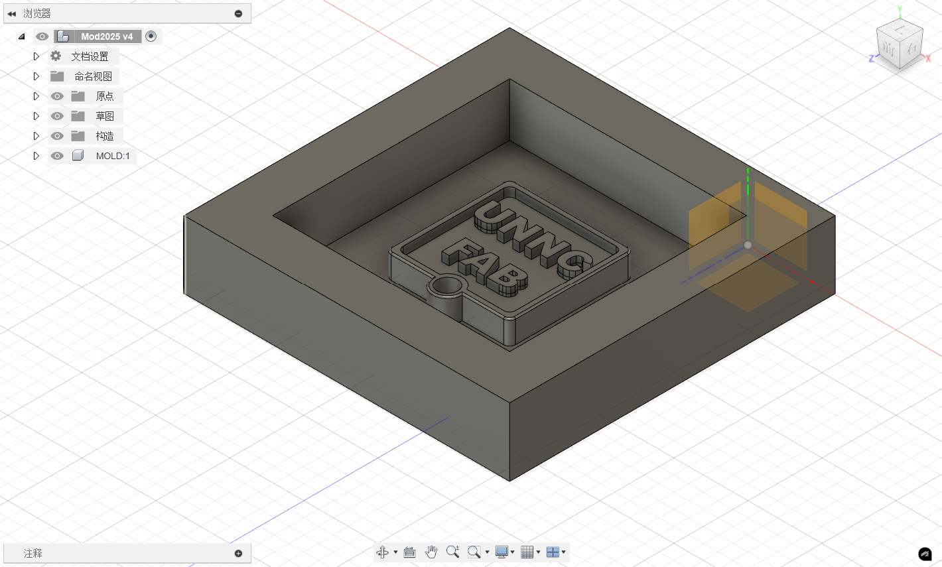Expand the MOLD:1 tree node
Screen dimensions: 942x567
pos(36,156)
